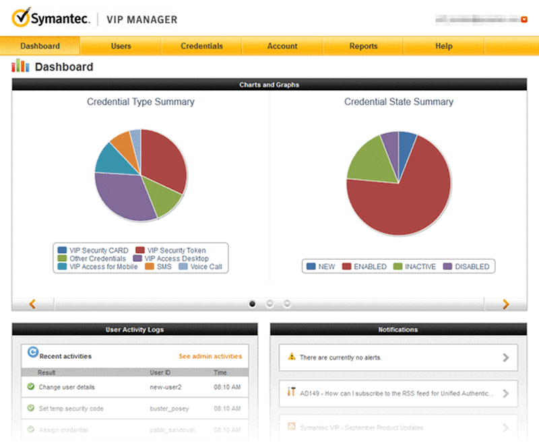Open the See admin activities link
The image size is (539, 445).
pyautogui.click(x=210, y=356)
